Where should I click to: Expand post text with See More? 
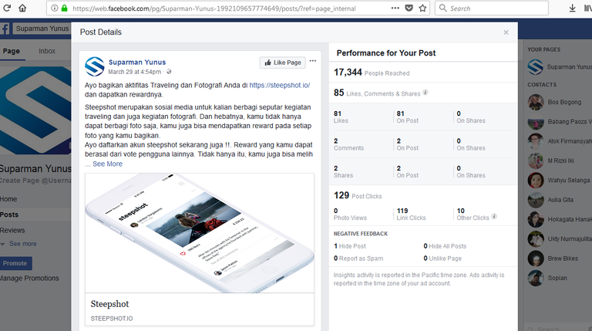(108, 164)
